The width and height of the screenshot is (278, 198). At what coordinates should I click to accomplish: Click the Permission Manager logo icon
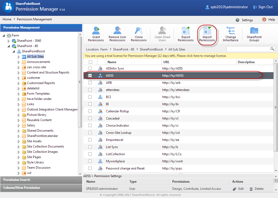click(x=8, y=7)
